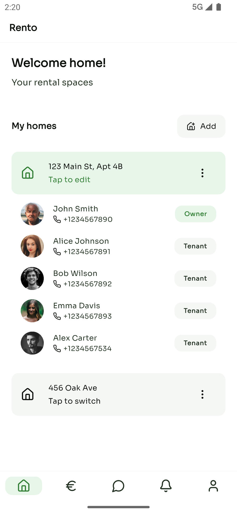The image size is (237, 514).
Task: Open the payments tab with euro icon
Action: (x=71, y=486)
